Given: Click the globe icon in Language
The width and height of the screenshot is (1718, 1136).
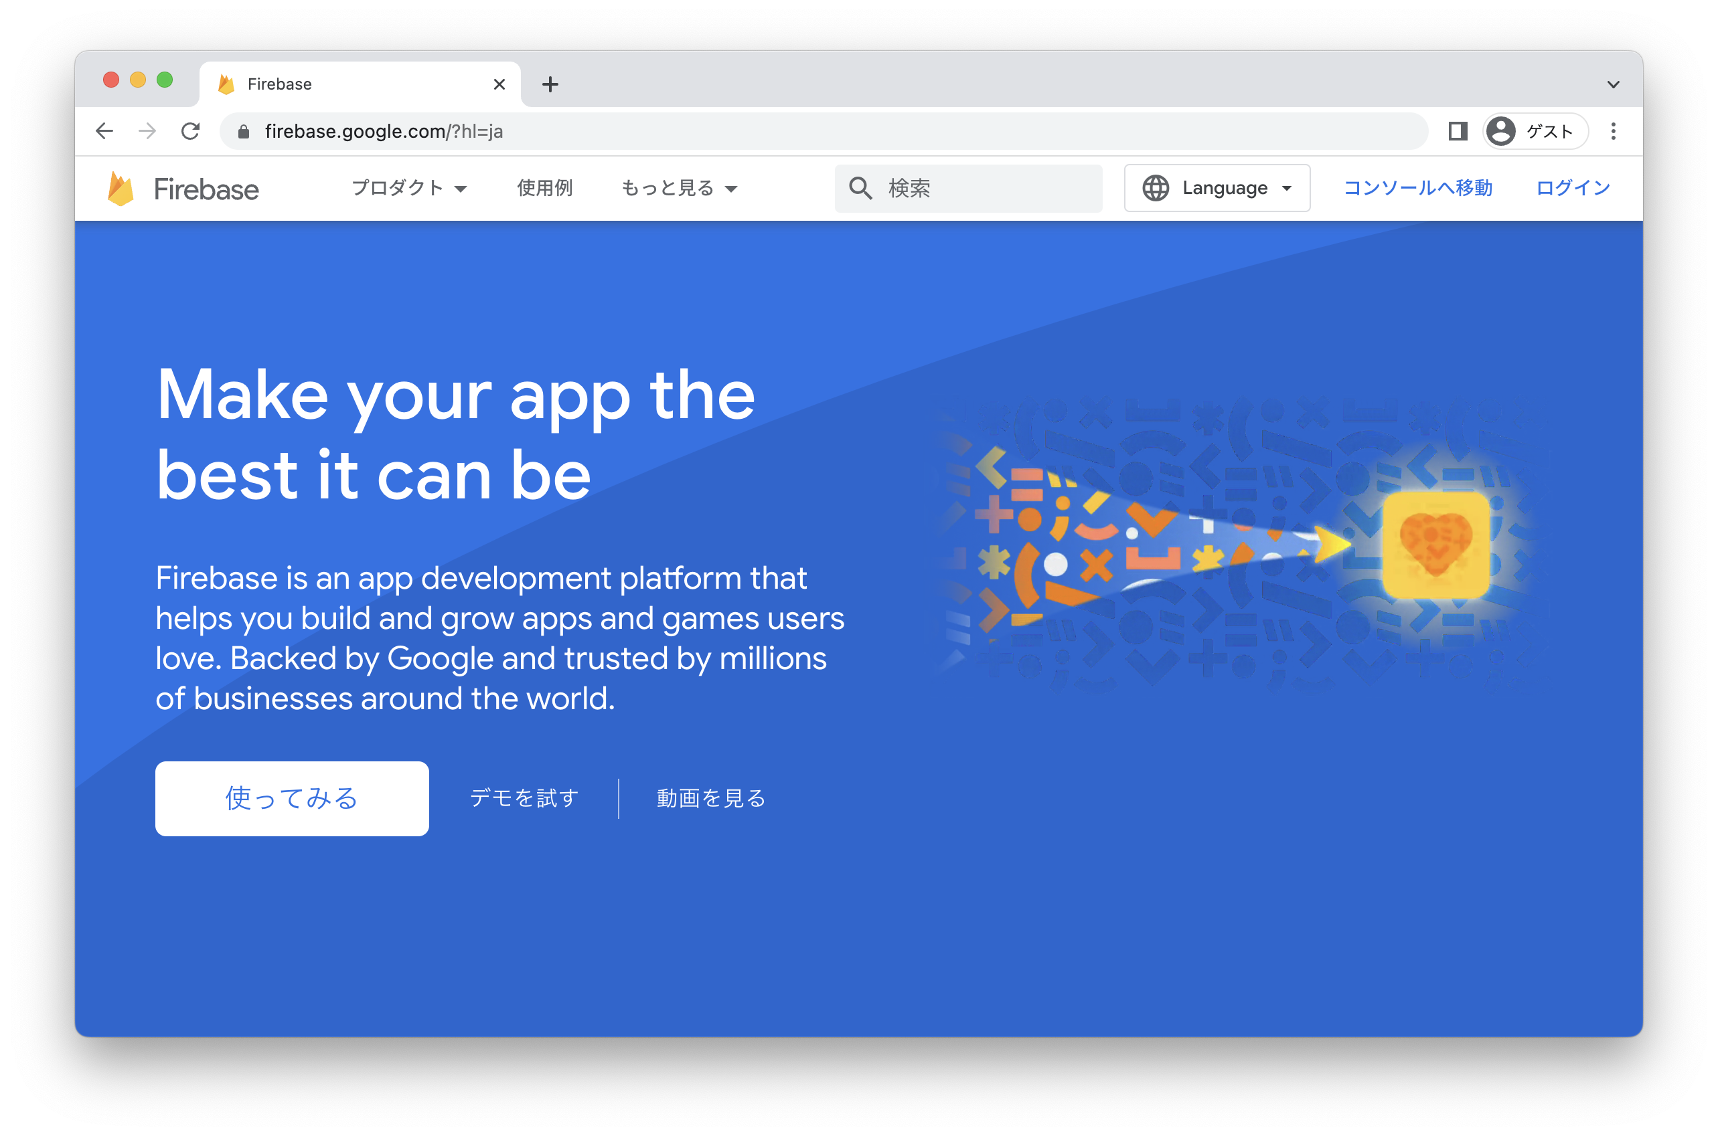Looking at the screenshot, I should 1156,187.
